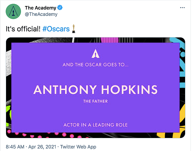
Task: Click the It's official! tweet text
Action: 23,29
